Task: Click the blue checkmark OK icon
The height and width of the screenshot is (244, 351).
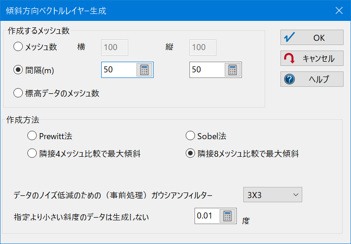Action: click(289, 38)
